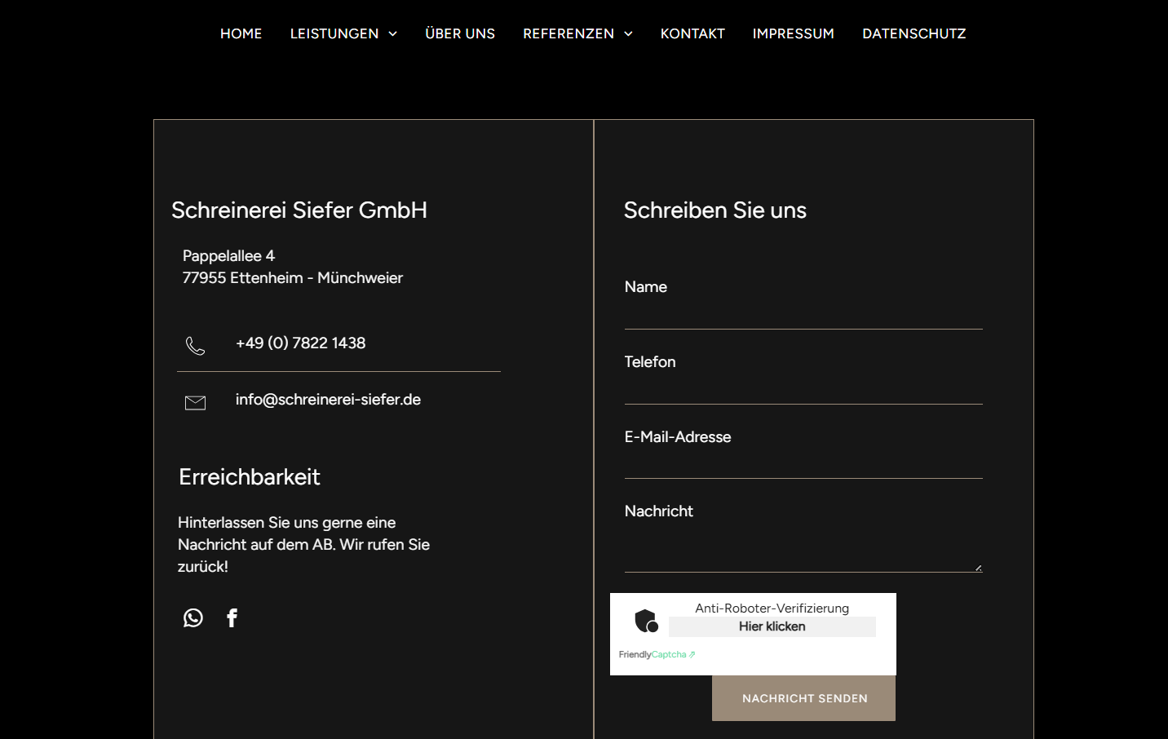
Task: Navigate to the Kontakt page
Action: coord(692,33)
